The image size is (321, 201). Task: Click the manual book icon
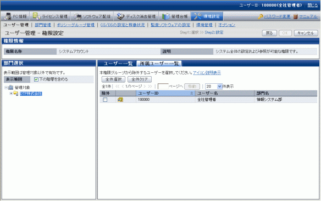tap(295, 16)
